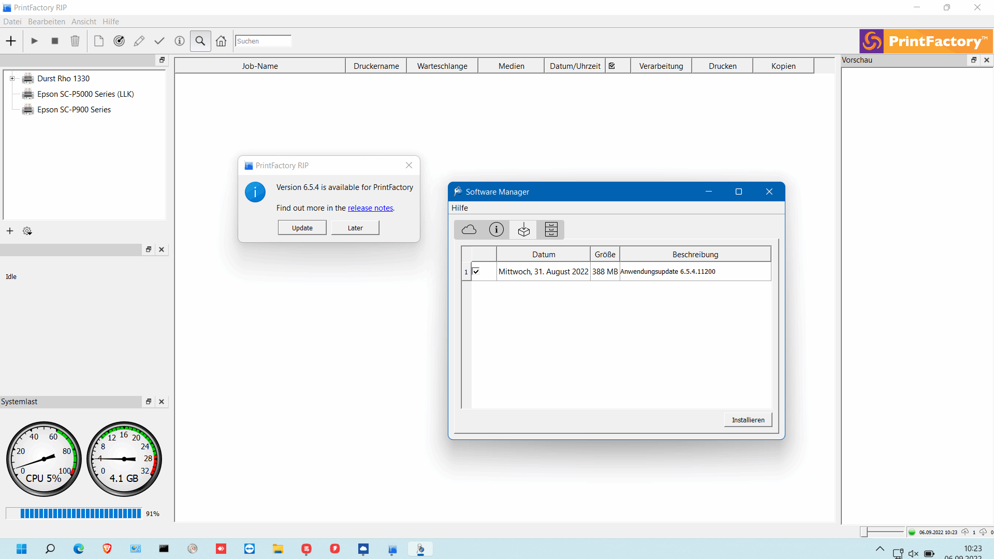This screenshot has height=559, width=994.
Task: Click the magnifier search toolbar icon
Action: (200, 41)
